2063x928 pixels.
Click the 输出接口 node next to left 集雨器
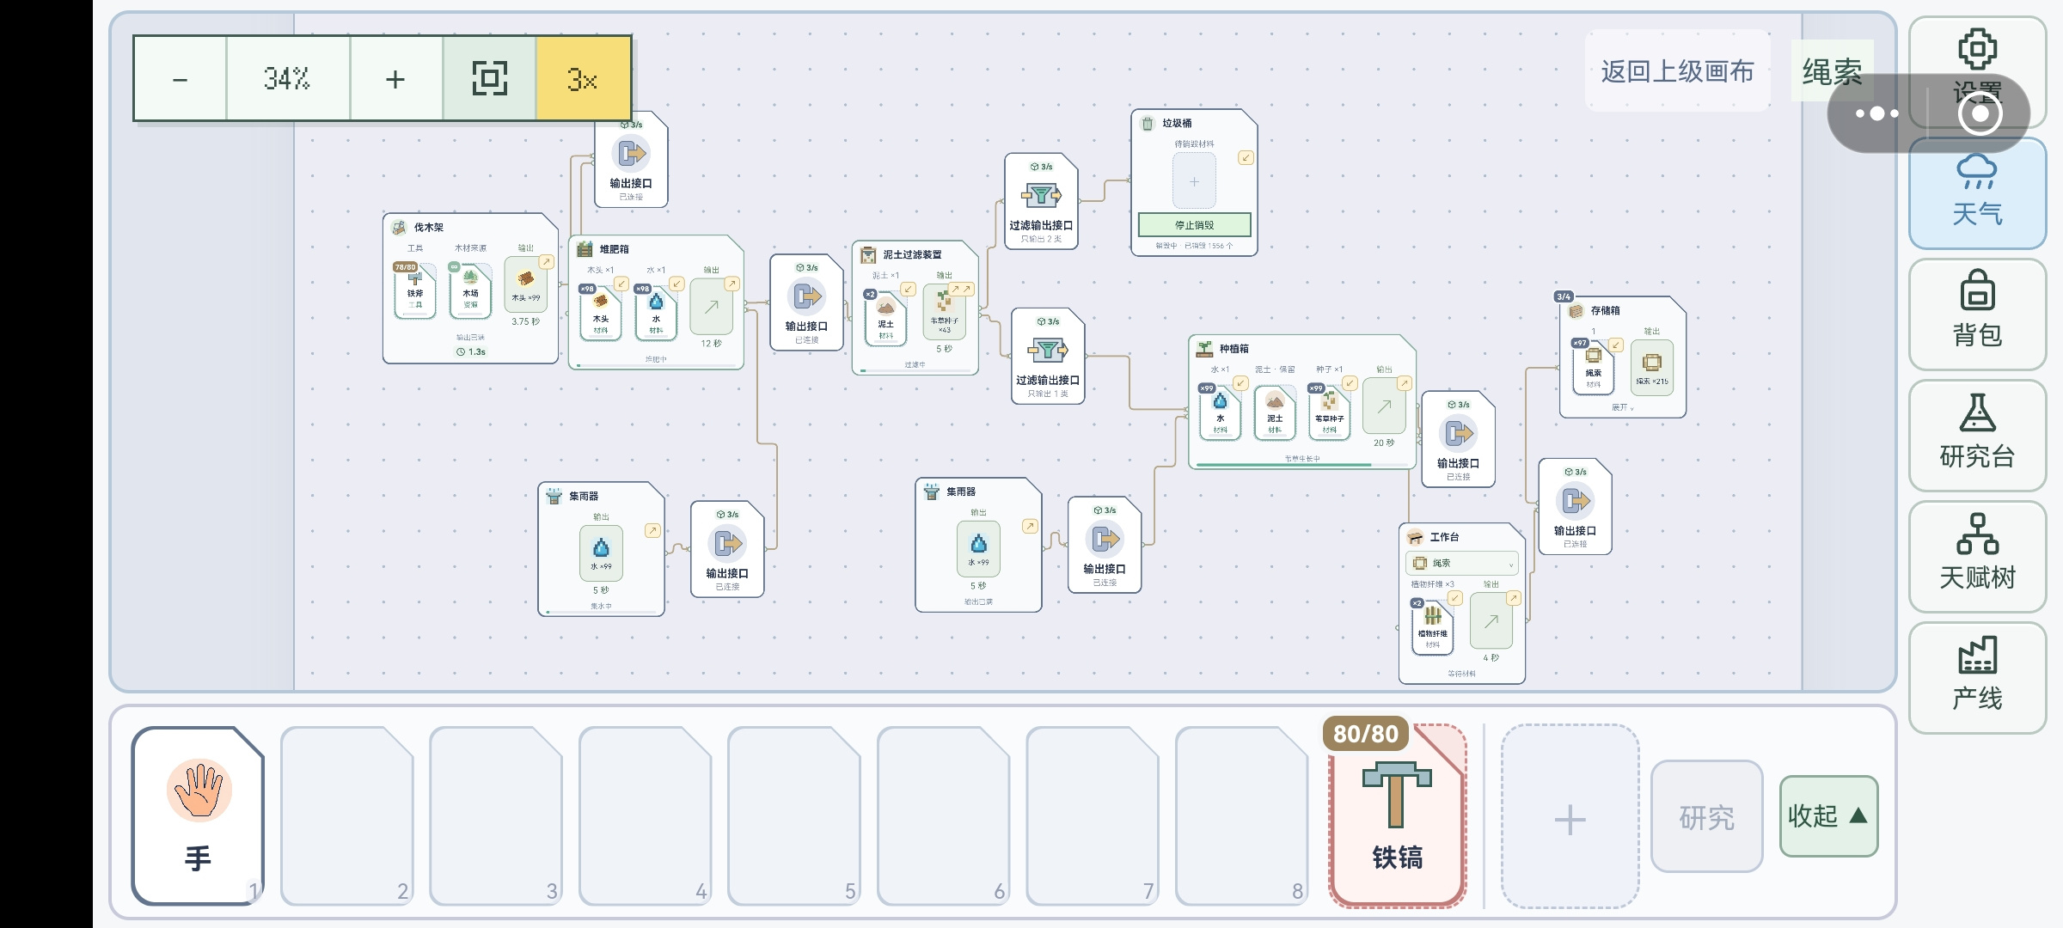tap(727, 549)
